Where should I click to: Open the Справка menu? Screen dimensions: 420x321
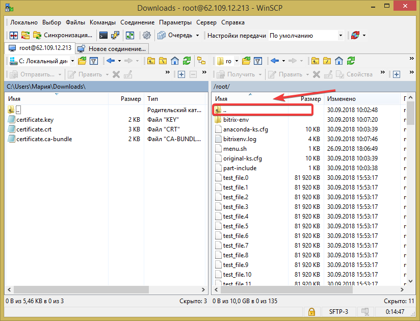coord(233,22)
